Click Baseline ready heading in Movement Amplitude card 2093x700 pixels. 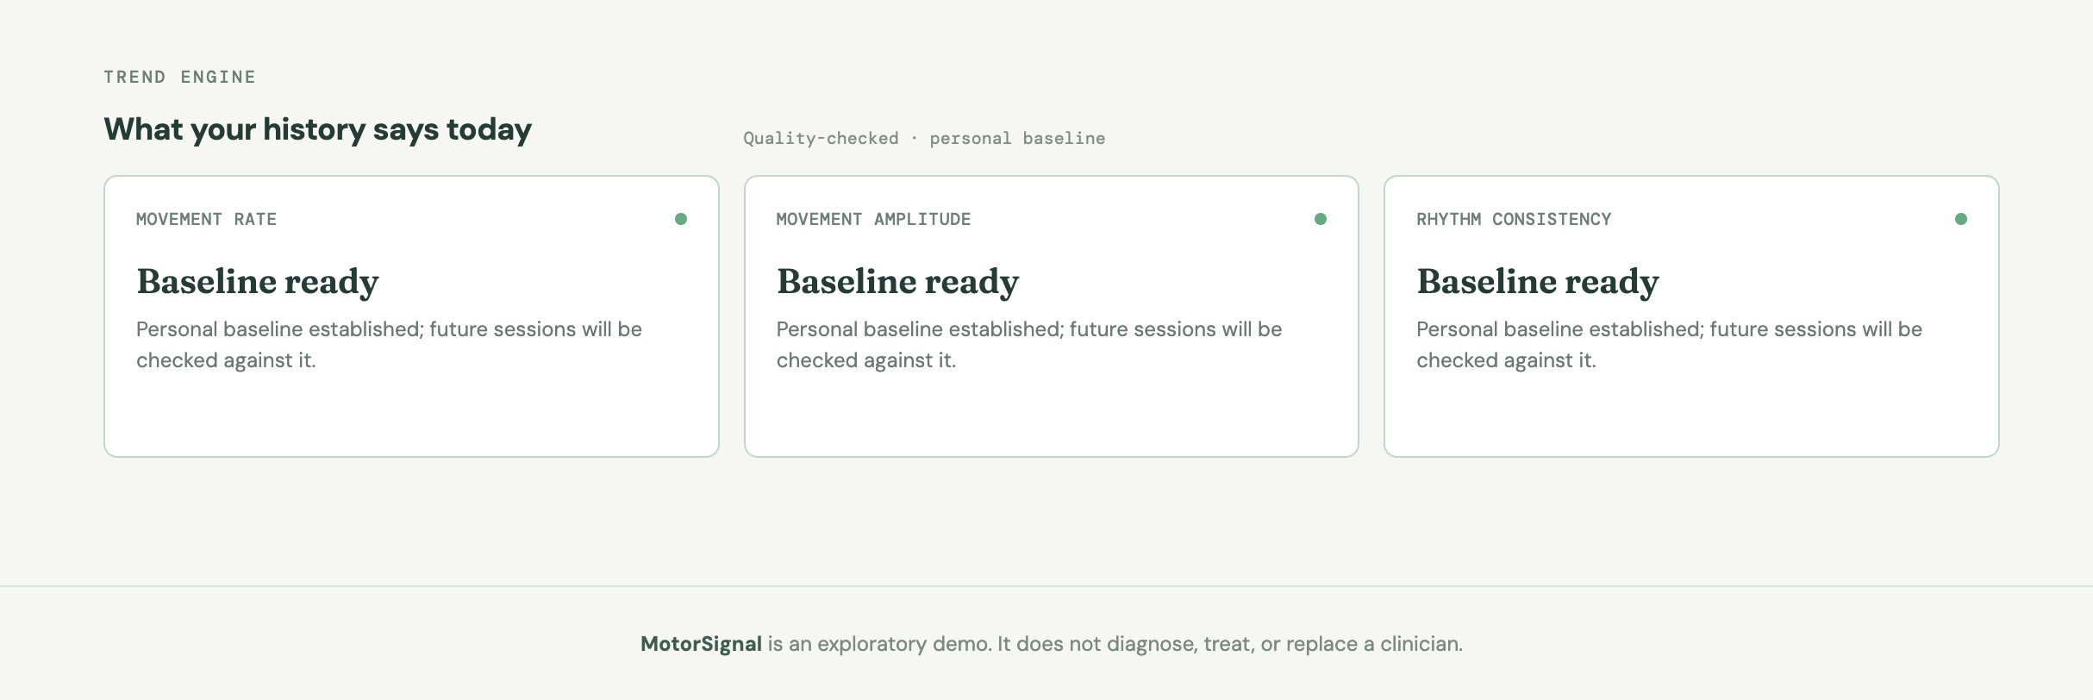(x=897, y=282)
